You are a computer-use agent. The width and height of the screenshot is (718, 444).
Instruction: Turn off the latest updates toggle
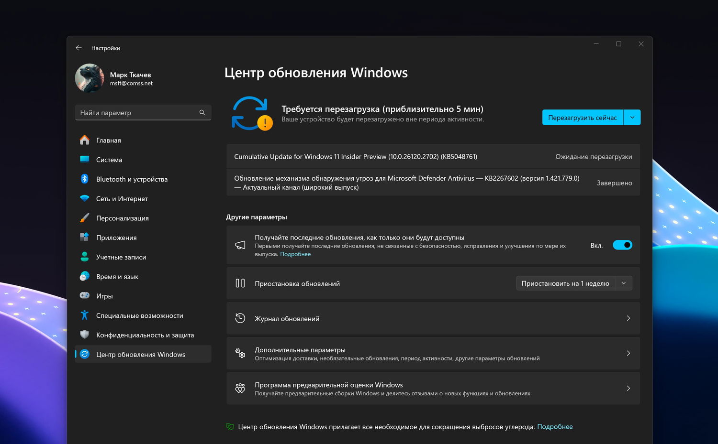coord(622,245)
